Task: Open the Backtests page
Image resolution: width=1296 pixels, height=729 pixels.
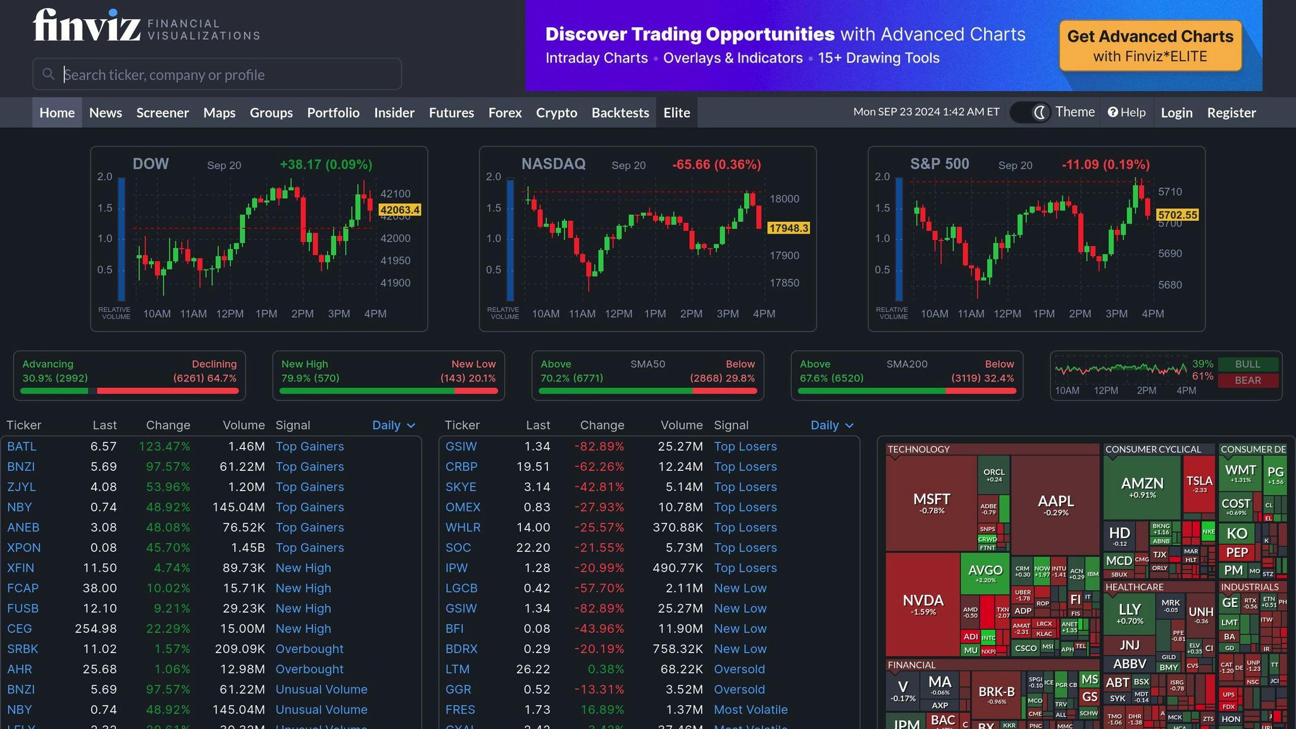Action: tap(620, 113)
